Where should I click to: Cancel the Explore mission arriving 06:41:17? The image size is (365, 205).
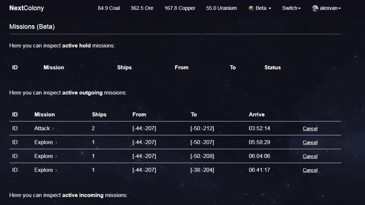(x=310, y=170)
